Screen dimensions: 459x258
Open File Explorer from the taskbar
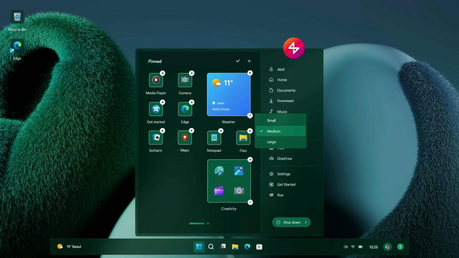235,247
